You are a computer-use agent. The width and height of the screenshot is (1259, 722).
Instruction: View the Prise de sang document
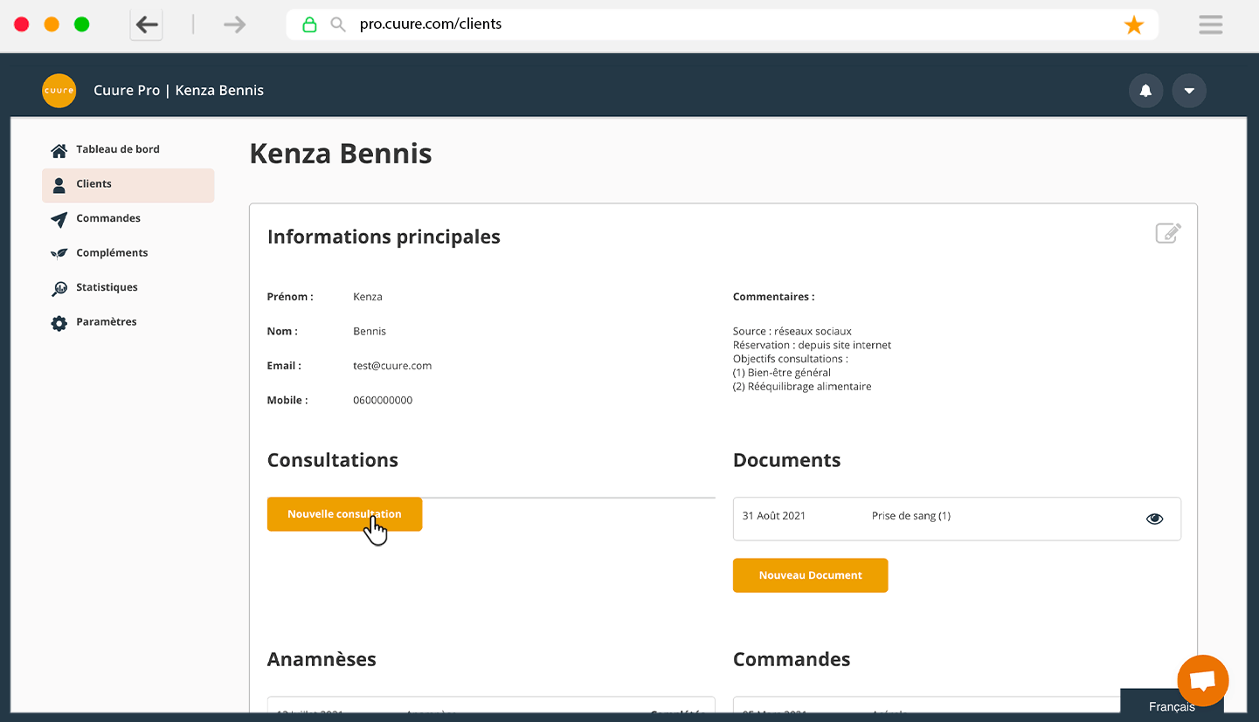coord(1155,519)
